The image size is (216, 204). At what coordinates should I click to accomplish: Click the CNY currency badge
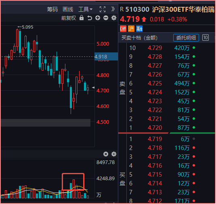tap(123, 29)
